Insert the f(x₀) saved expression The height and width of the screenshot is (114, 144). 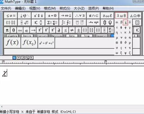pyautogui.click(x=29, y=43)
